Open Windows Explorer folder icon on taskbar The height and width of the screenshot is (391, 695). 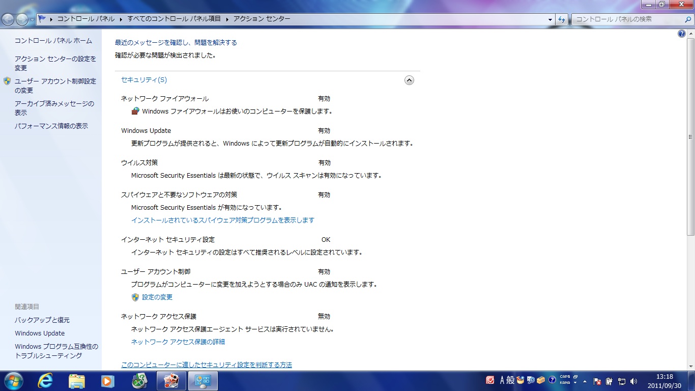[77, 381]
